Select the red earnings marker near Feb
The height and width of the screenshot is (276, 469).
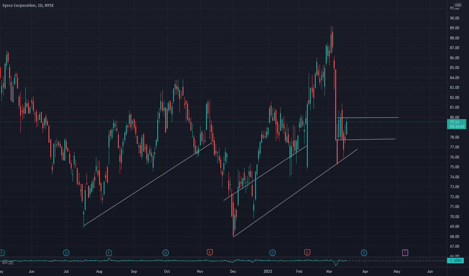pos(307,253)
